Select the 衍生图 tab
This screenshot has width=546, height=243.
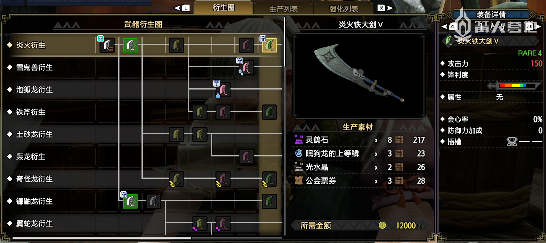coord(223,8)
